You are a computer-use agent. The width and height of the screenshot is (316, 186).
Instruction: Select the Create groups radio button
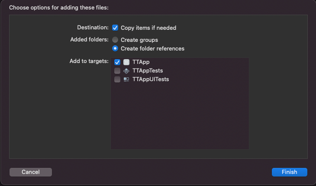[x=115, y=40]
